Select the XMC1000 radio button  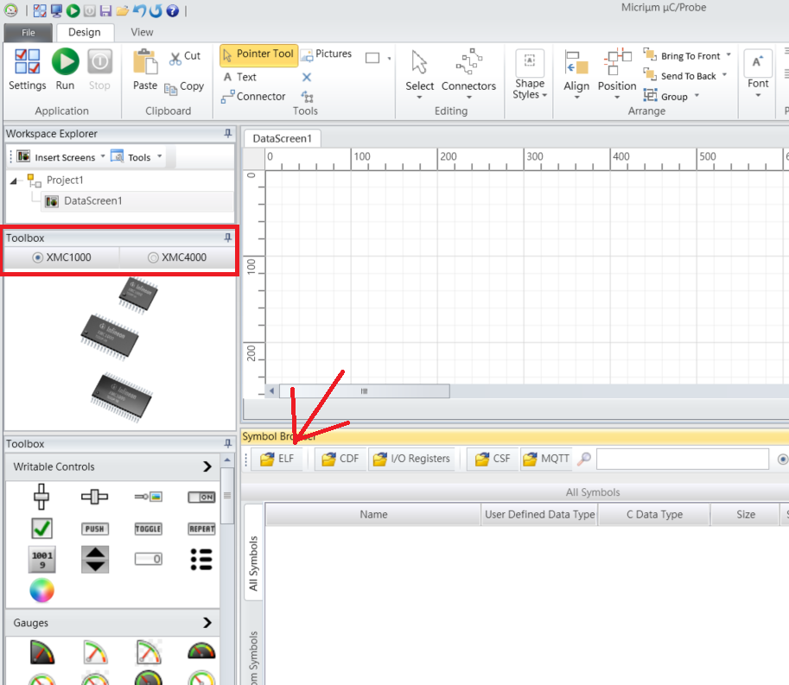pyautogui.click(x=38, y=257)
